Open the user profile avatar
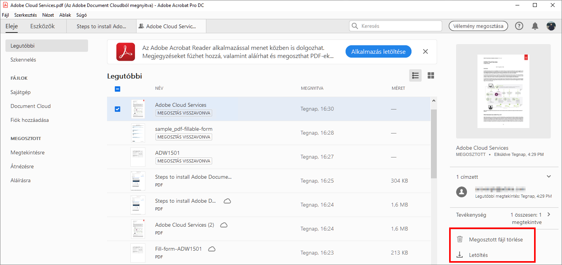Viewport: 562px width, 265px height. click(x=551, y=26)
